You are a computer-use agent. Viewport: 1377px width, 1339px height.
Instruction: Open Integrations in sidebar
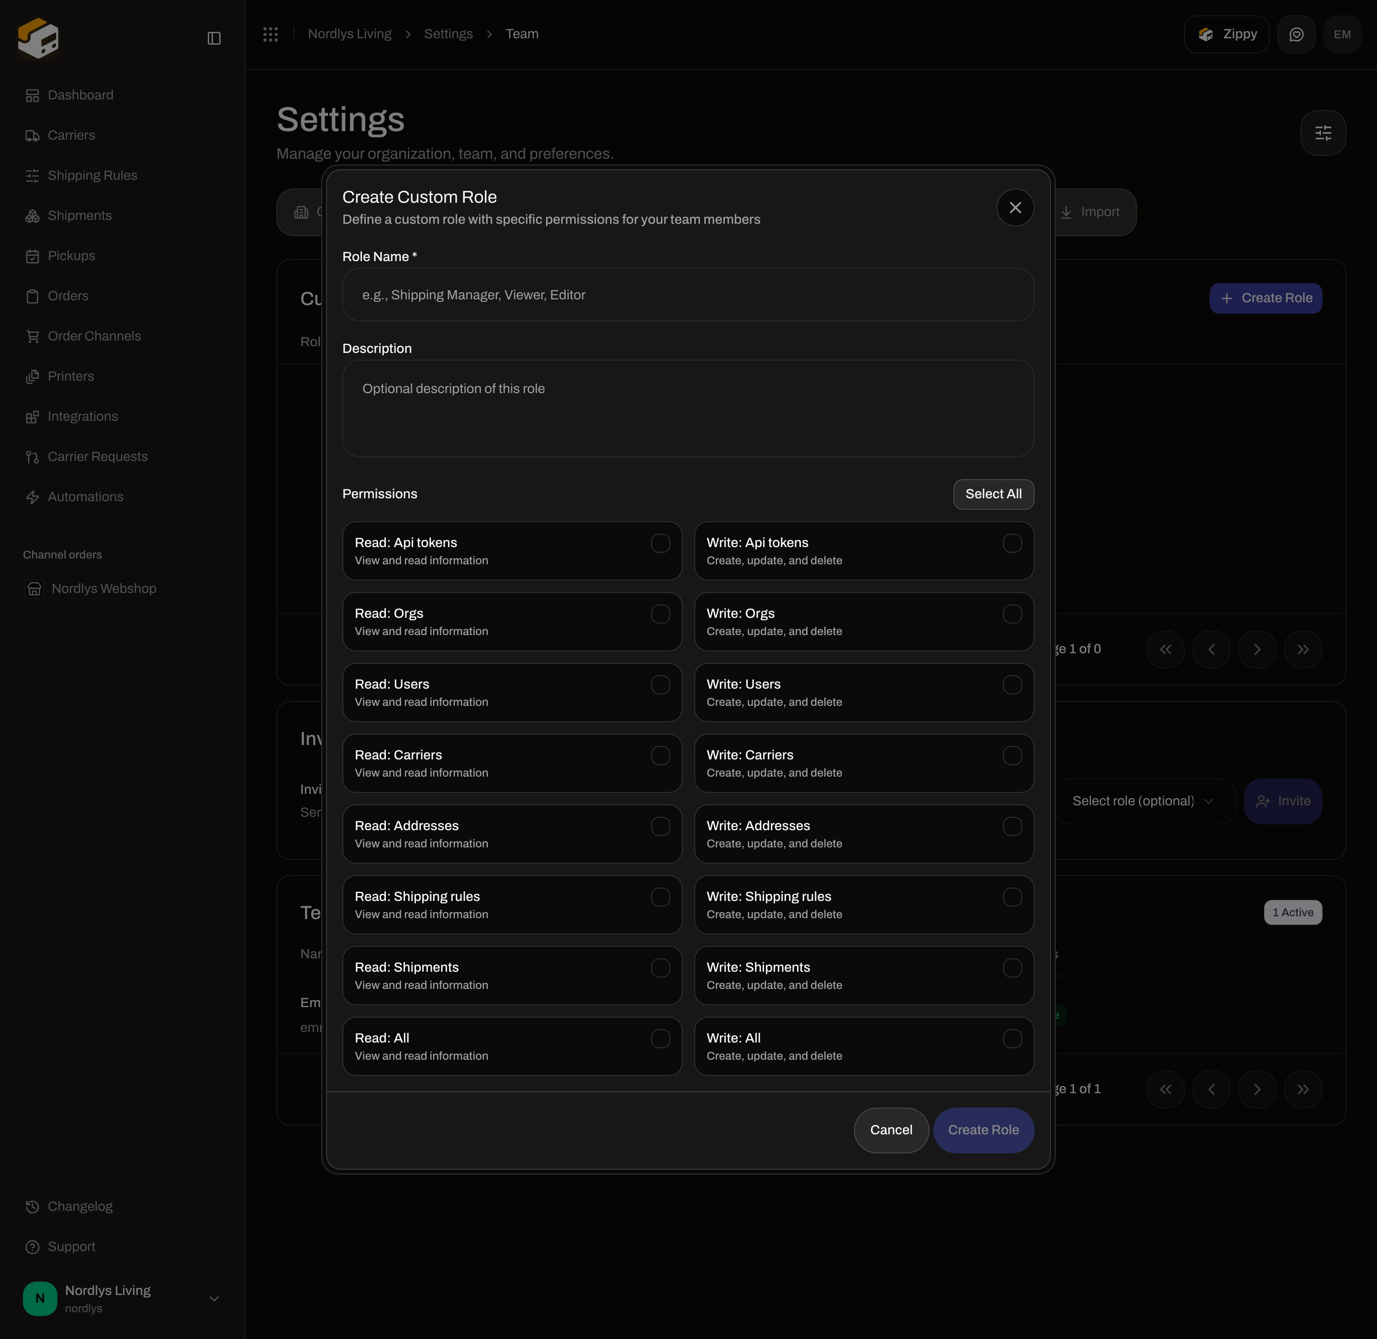71,417
